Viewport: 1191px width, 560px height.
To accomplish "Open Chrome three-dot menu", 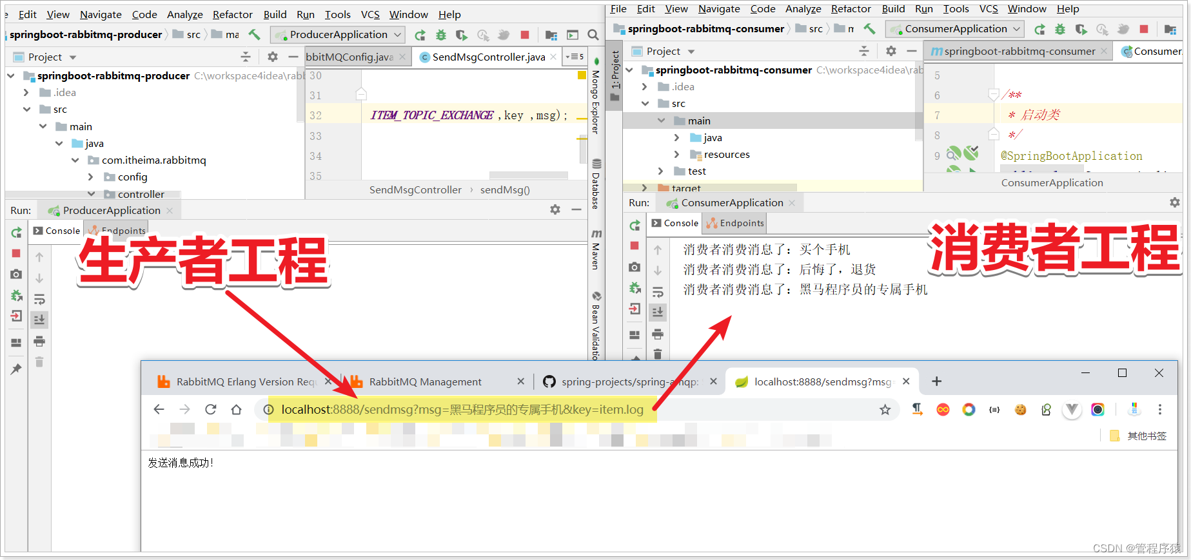I will [1159, 409].
